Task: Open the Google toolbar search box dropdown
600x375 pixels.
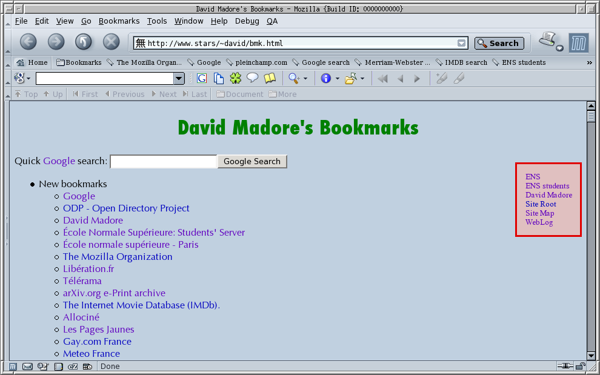Action: pyautogui.click(x=179, y=78)
